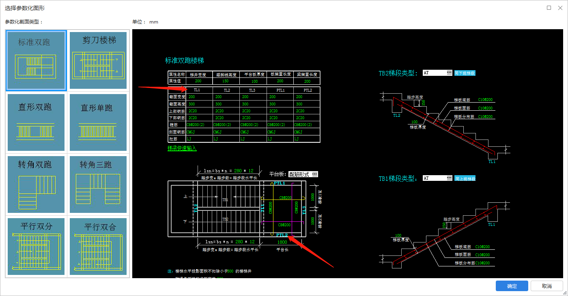
Task: Click the TB2 梯板面筋 value C10@200
Action: click(x=485, y=108)
